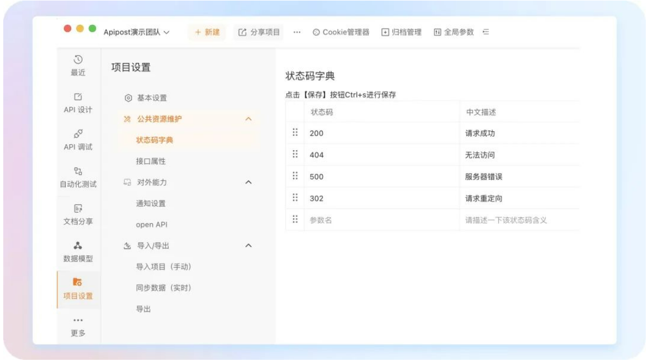The height and width of the screenshot is (362, 648).
Task: Collapse the 导入/导出 section chevron
Action: coord(249,245)
